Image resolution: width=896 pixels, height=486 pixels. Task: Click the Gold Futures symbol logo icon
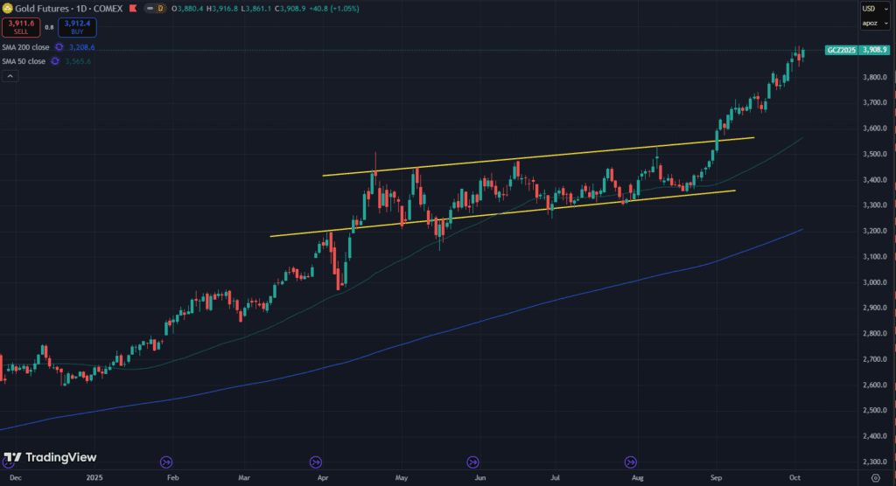click(x=8, y=8)
